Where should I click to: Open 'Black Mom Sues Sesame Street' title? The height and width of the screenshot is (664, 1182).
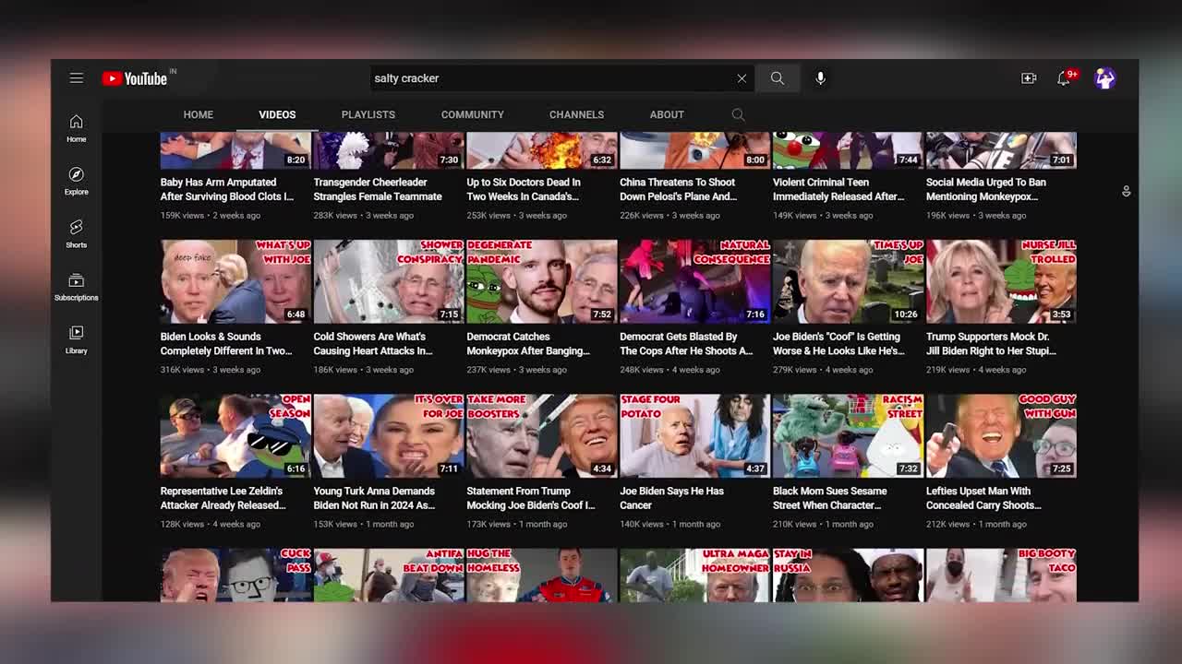coord(830,498)
